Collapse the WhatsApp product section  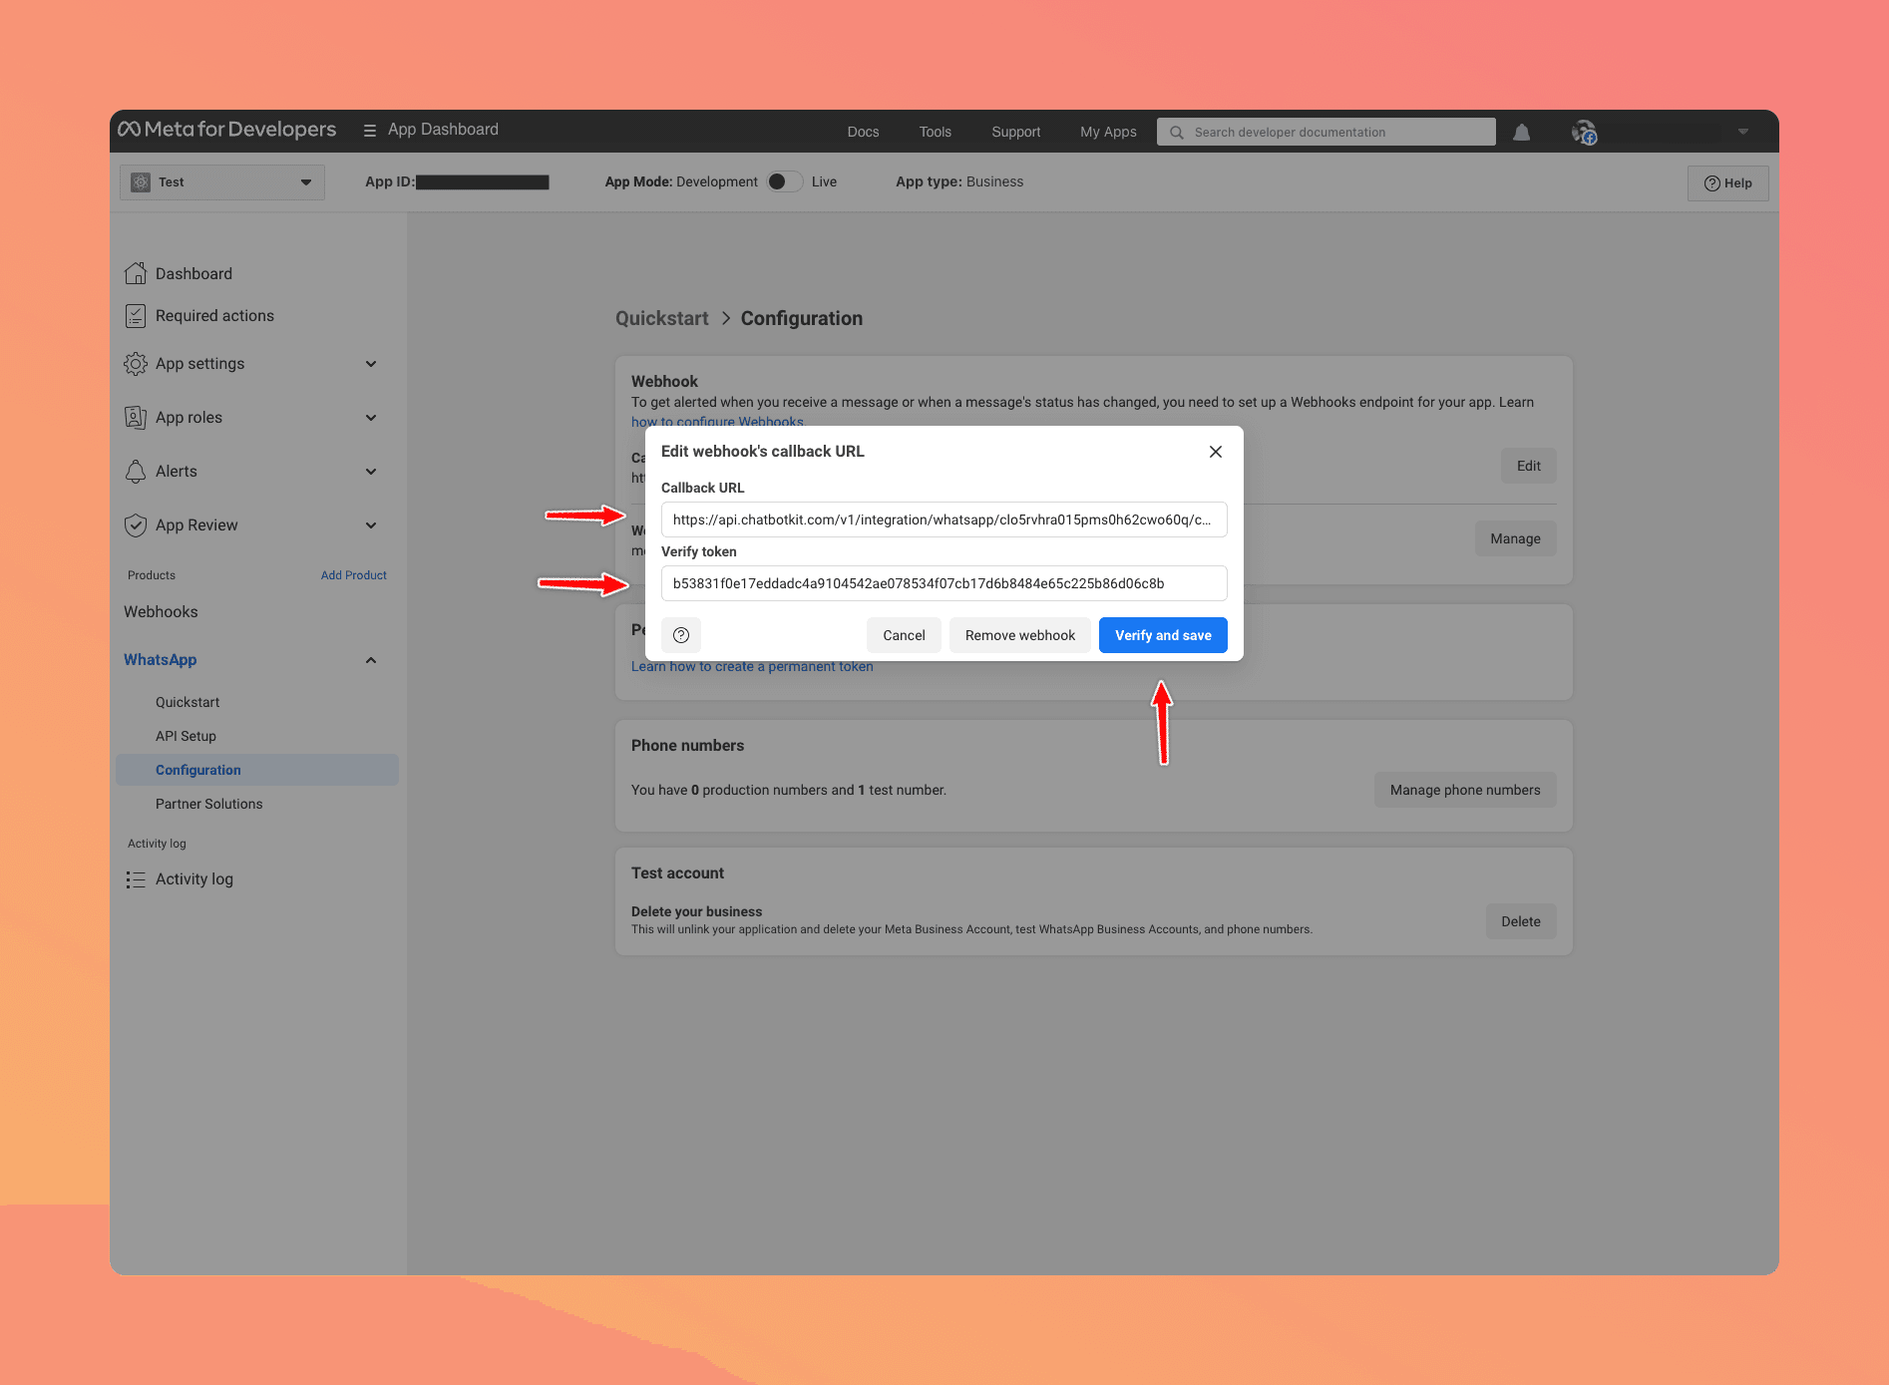(371, 660)
